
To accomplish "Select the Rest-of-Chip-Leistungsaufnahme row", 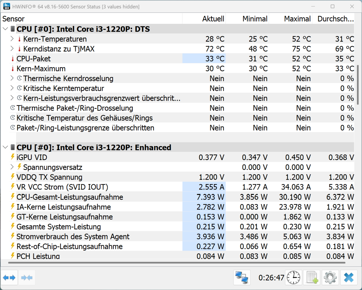I will [182, 247].
